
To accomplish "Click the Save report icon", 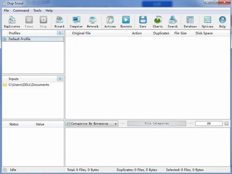I will click(x=143, y=22).
